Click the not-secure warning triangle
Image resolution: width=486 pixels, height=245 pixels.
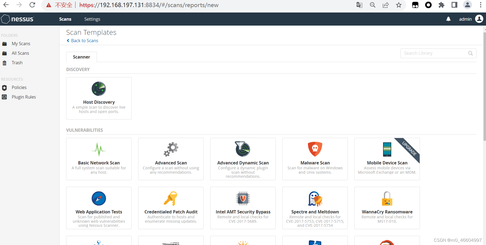49,5
